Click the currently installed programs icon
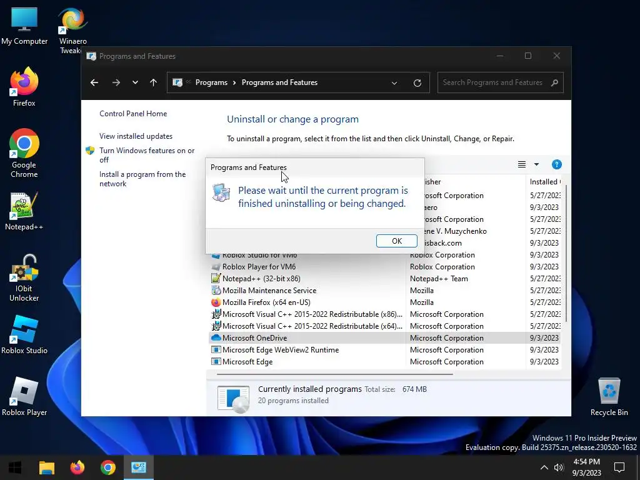Image resolution: width=640 pixels, height=480 pixels. tap(233, 398)
